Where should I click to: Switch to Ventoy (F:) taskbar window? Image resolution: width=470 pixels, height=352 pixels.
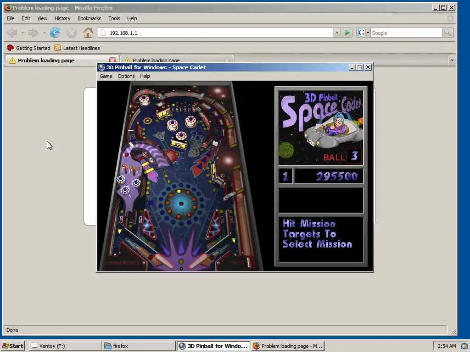[65, 346]
